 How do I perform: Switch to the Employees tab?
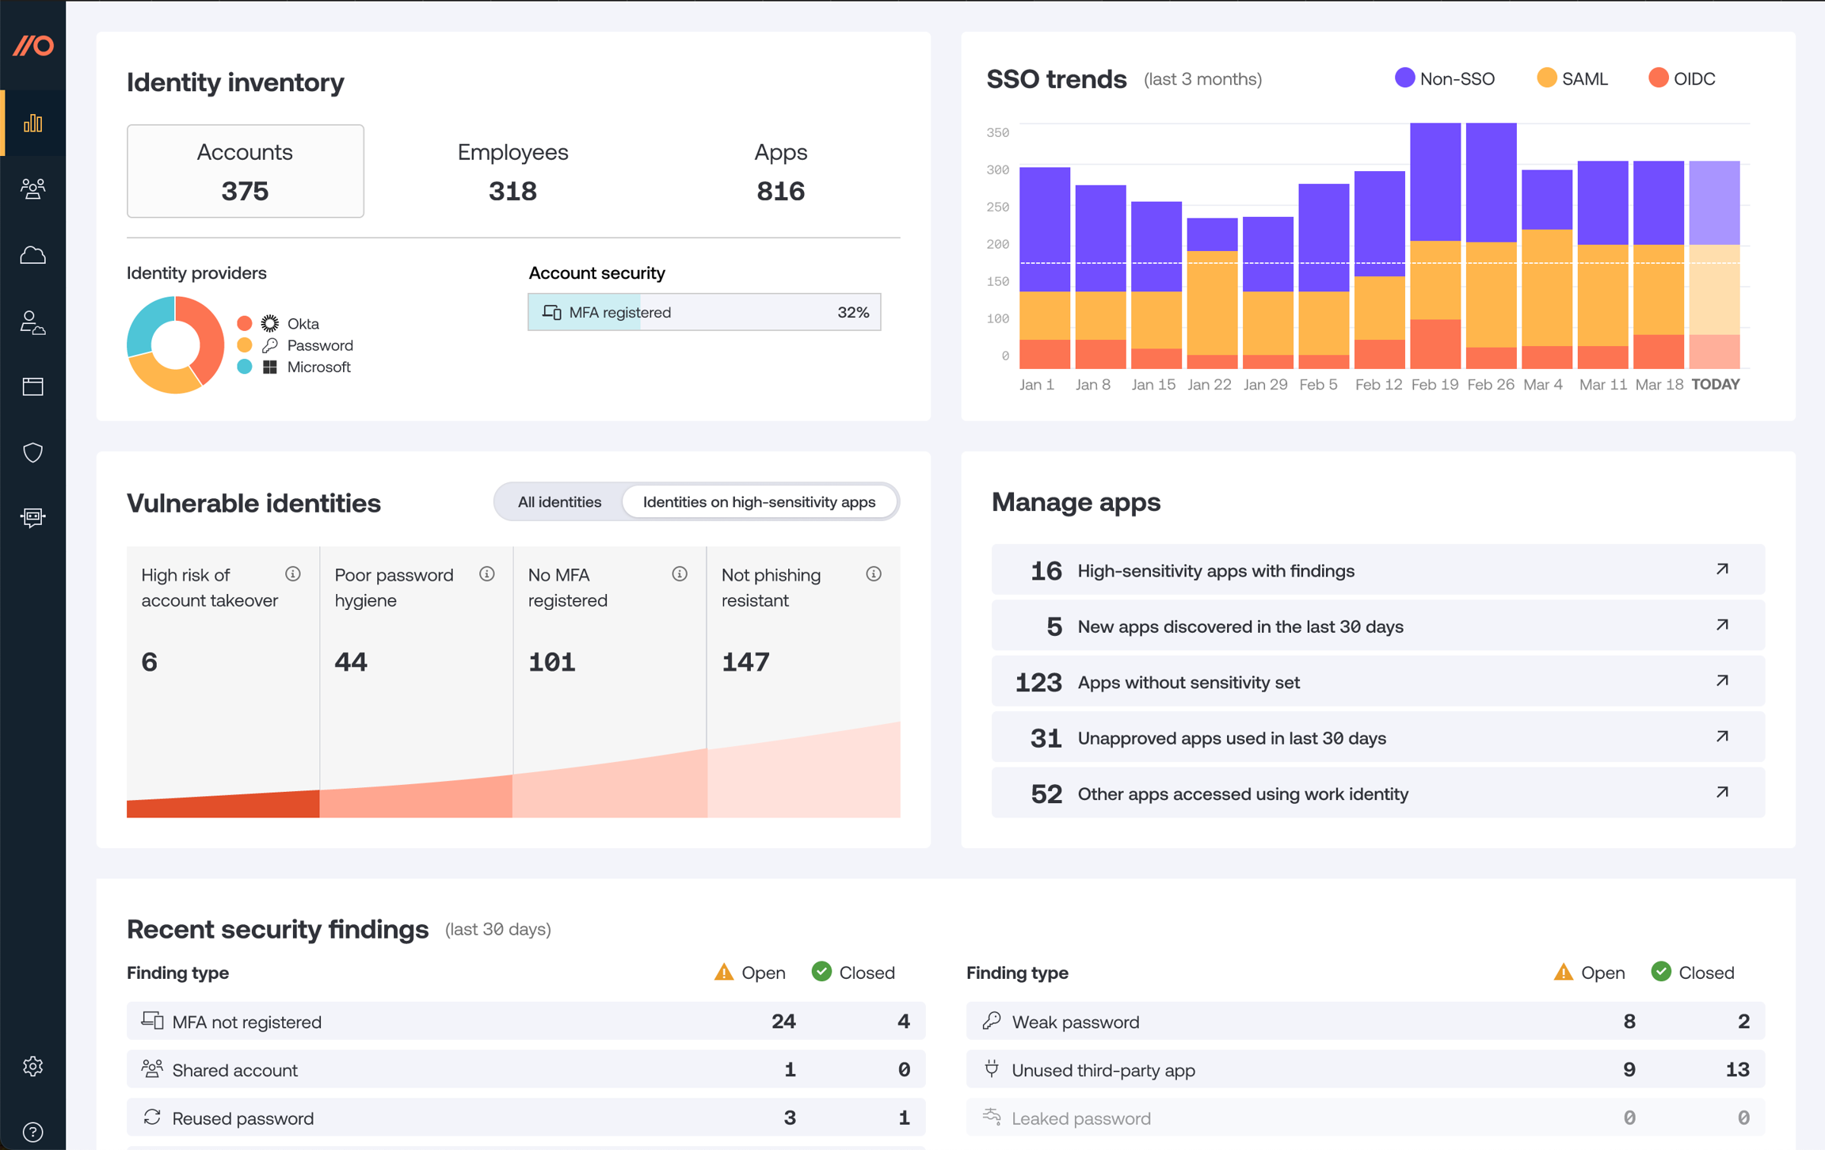(x=512, y=171)
